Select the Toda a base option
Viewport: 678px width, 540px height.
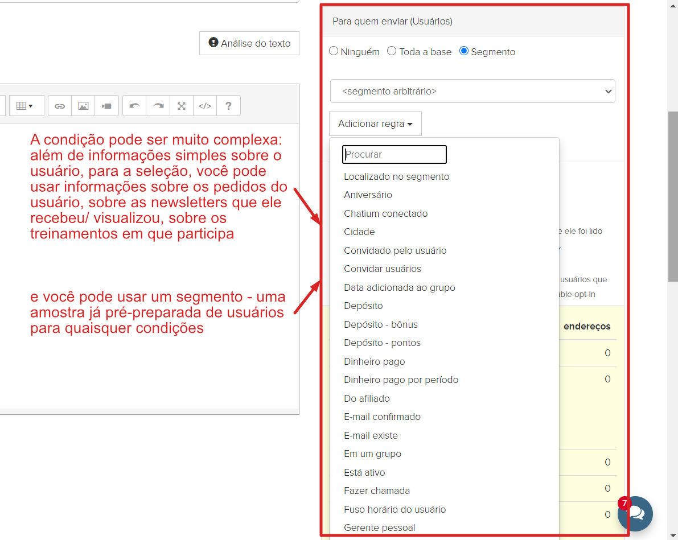click(x=392, y=51)
